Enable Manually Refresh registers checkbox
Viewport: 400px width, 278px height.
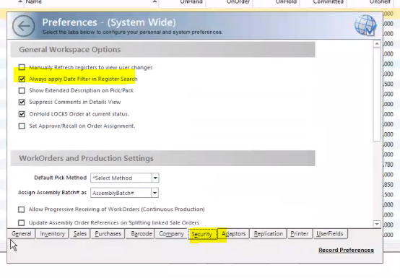pyautogui.click(x=22, y=67)
